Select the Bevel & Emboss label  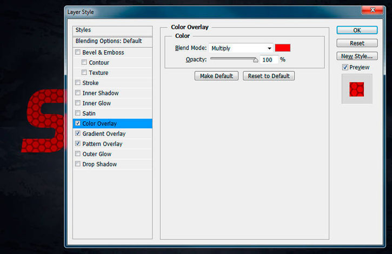(103, 53)
